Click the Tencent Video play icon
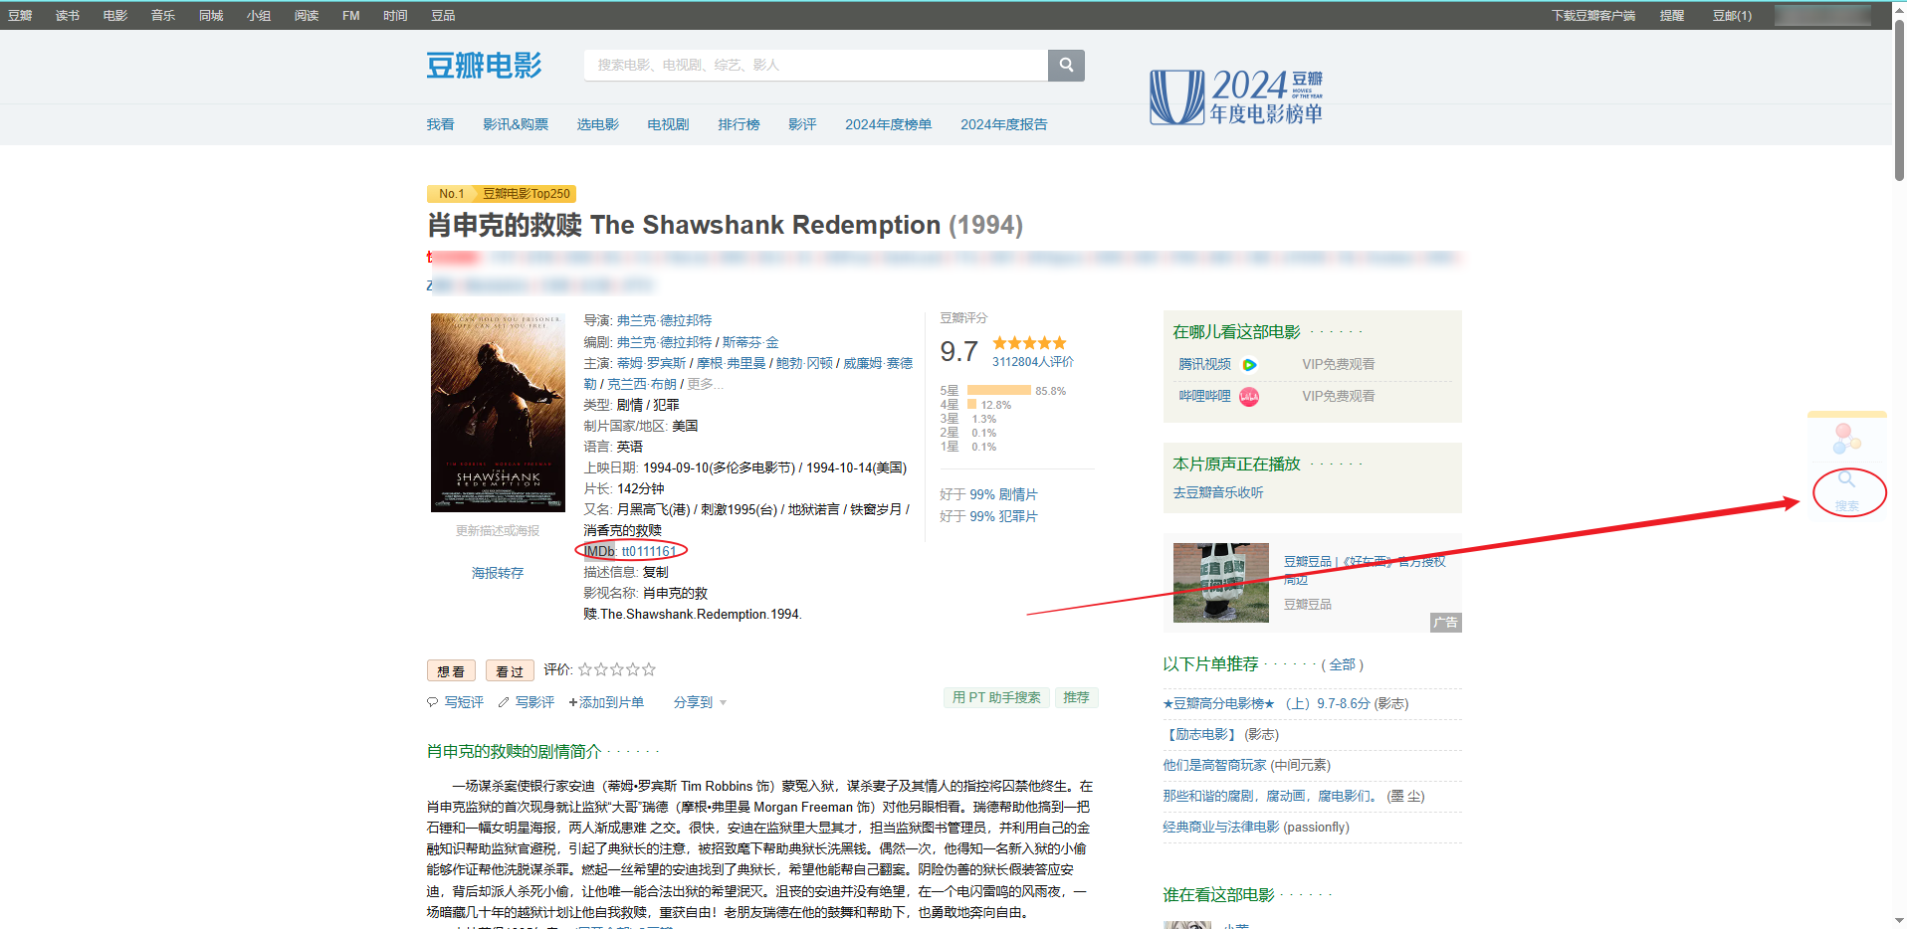This screenshot has width=1907, height=929. 1249,365
